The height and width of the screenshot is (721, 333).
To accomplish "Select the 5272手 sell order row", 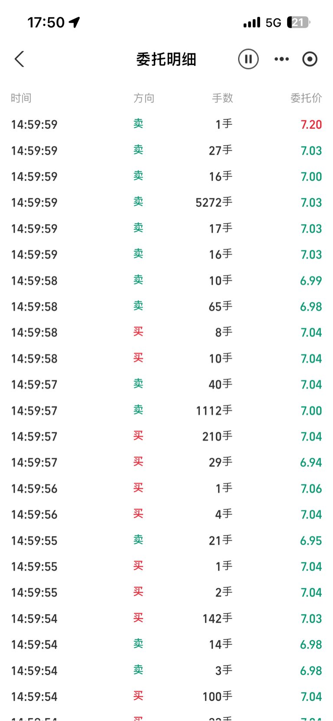I will pos(166,202).
